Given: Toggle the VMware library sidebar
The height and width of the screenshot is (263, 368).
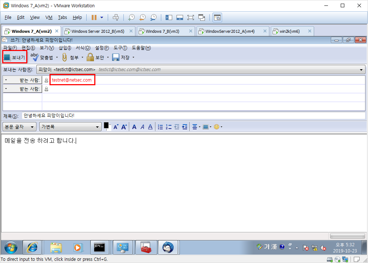Looking at the screenshot, I should (169, 17).
